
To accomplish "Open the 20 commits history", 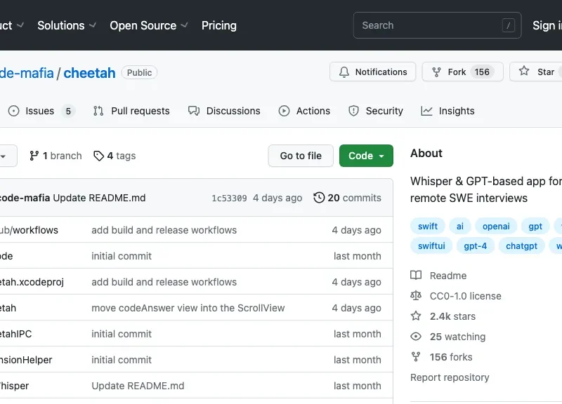I will 347,198.
